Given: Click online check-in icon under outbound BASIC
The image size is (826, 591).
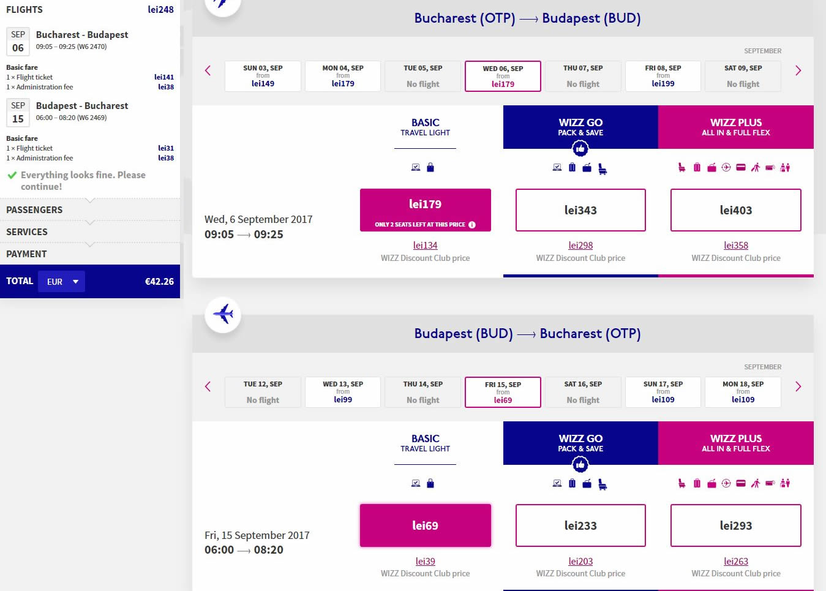Looking at the screenshot, I should (416, 167).
